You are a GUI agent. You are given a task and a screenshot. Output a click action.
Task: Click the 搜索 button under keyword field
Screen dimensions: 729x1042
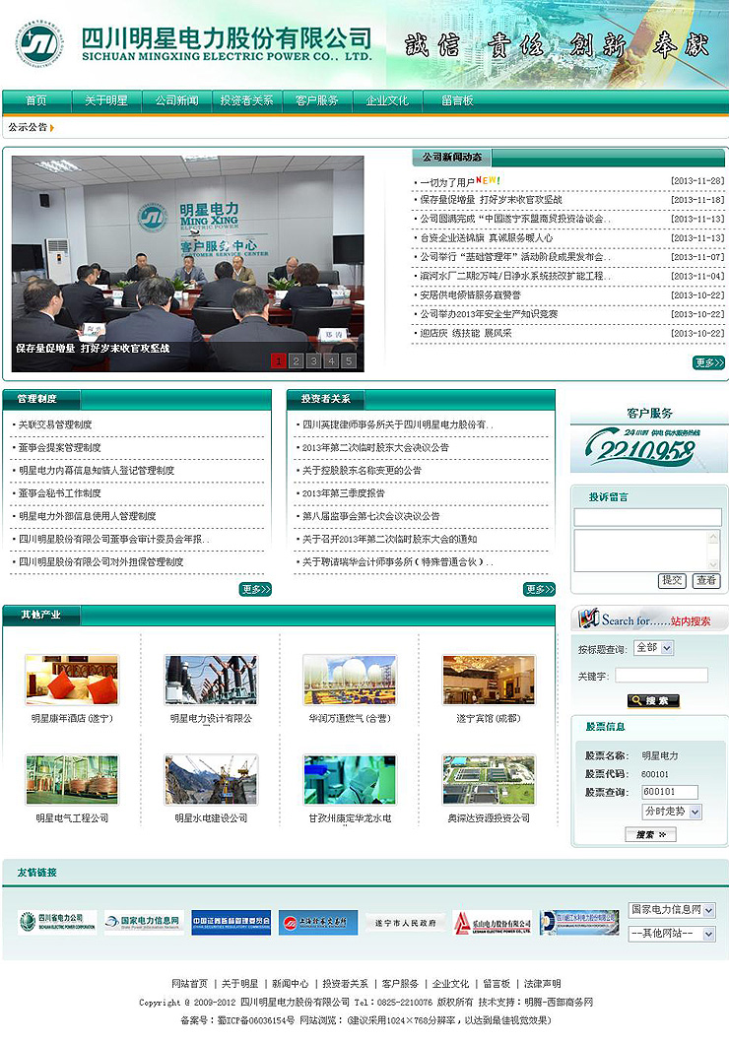click(652, 701)
